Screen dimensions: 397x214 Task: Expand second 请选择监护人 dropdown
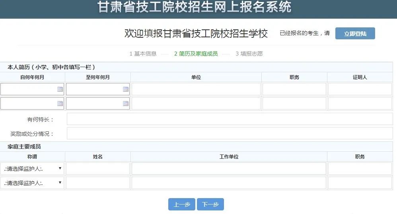tap(32, 183)
